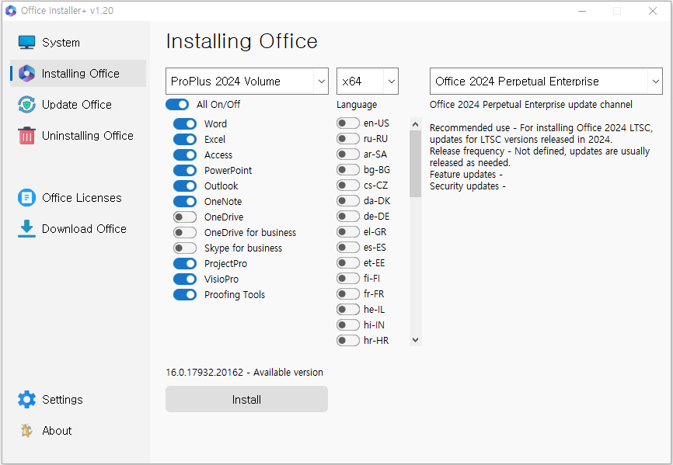673x465 pixels.
Task: Turn on the cs-CZ language switch
Action: (348, 185)
